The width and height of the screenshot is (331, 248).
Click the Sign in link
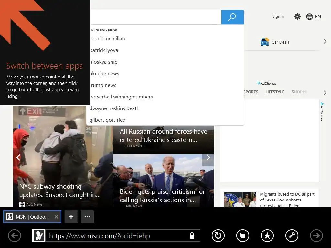(278, 16)
